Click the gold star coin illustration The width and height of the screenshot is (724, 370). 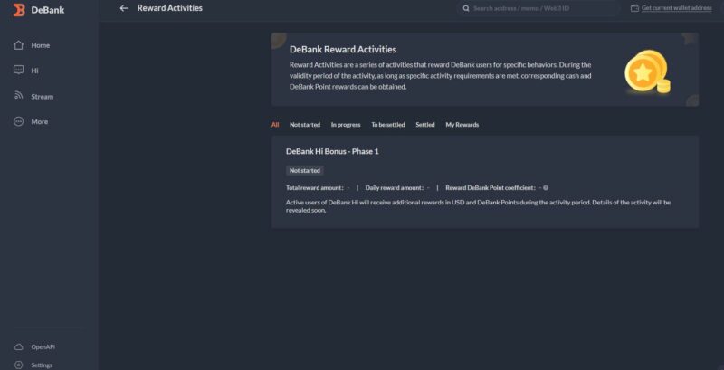[x=647, y=71]
